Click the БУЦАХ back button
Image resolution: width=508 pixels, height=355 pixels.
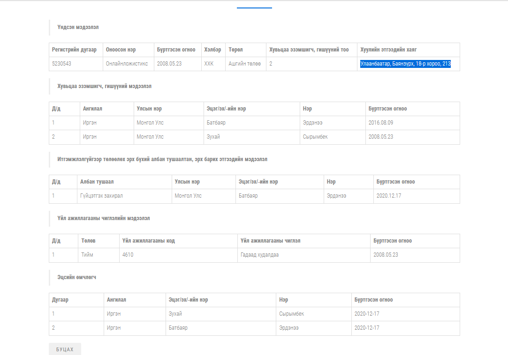pyautogui.click(x=65, y=349)
